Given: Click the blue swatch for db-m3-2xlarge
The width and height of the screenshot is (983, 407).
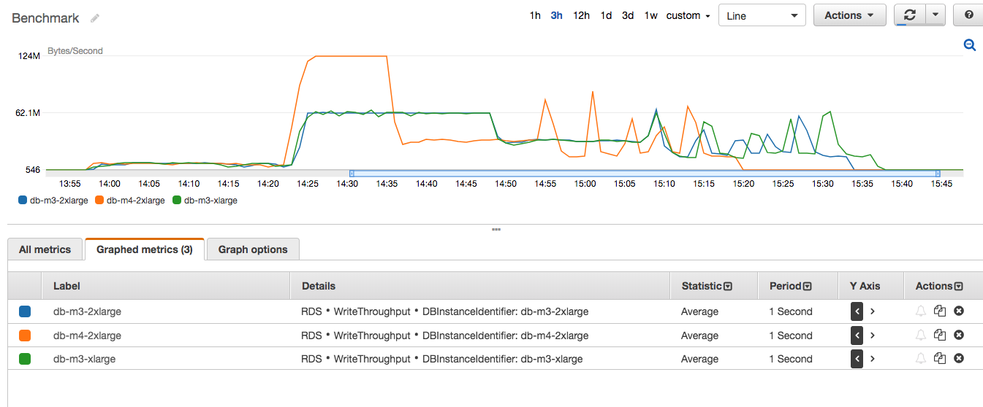Looking at the screenshot, I should (25, 311).
